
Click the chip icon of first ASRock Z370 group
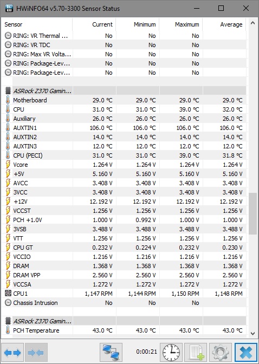pos(8,91)
